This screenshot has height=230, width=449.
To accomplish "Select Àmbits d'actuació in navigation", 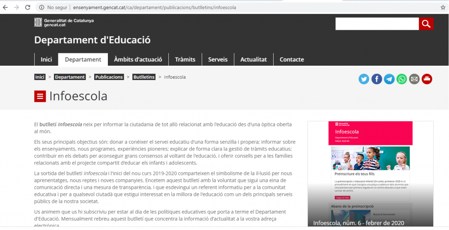I will tap(138, 59).
